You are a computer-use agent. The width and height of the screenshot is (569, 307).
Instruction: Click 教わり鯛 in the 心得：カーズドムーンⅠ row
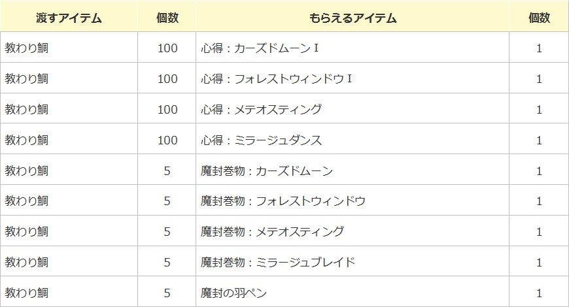pyautogui.click(x=27, y=48)
